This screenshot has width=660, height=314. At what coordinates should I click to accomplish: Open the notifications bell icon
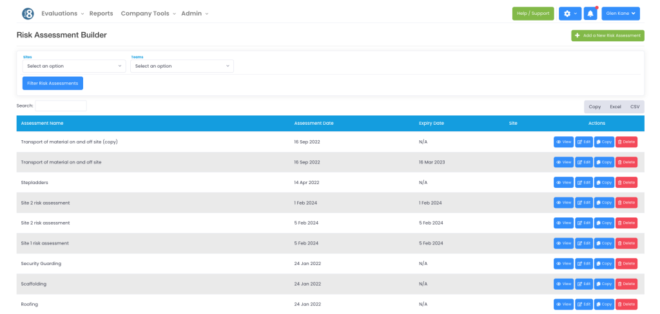coord(590,14)
